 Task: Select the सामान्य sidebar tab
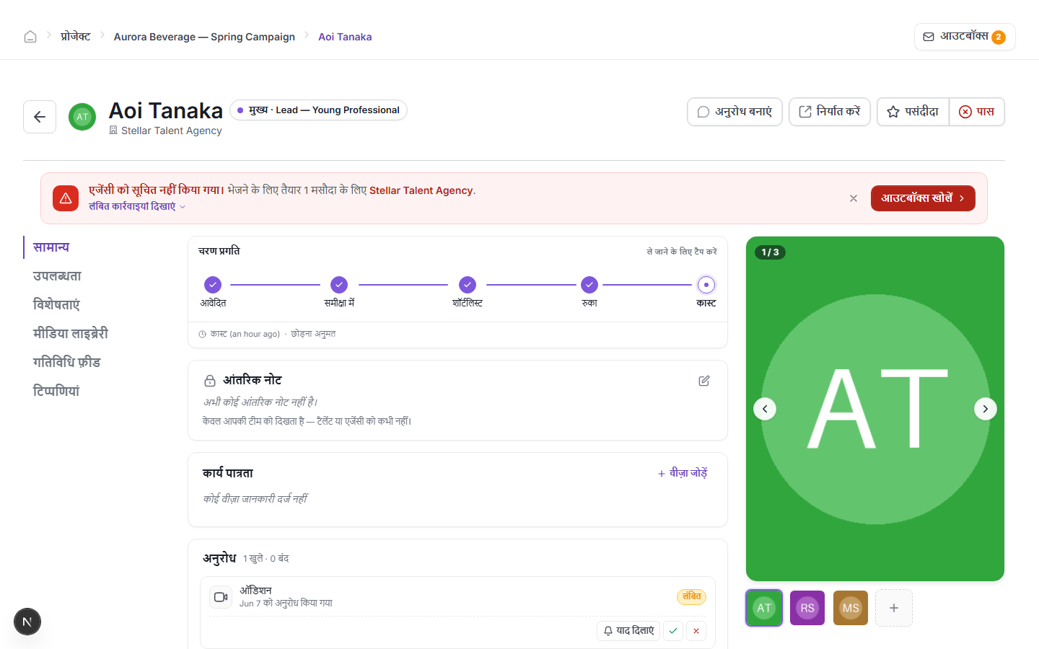point(51,247)
